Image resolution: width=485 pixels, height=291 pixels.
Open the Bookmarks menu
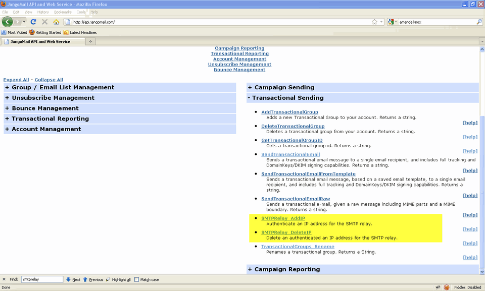pos(63,12)
